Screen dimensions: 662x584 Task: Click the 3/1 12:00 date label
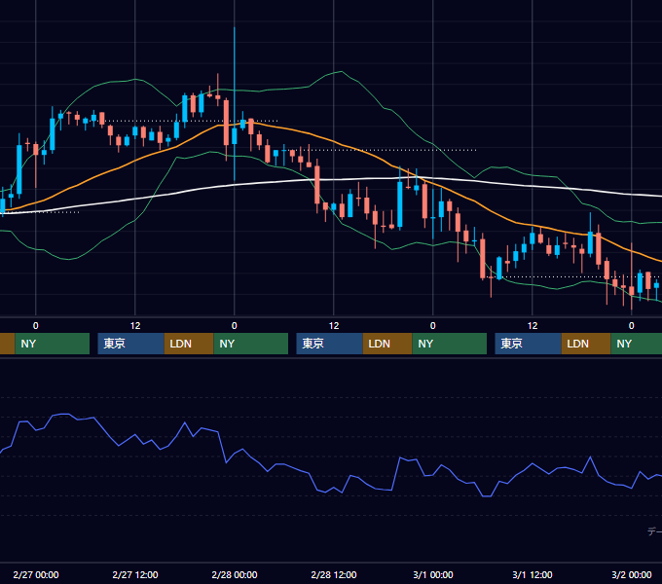(533, 574)
